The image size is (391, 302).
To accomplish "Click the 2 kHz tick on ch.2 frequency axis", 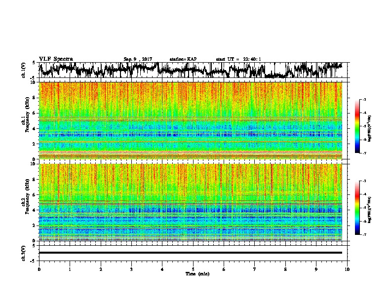I will pyautogui.click(x=35, y=226).
